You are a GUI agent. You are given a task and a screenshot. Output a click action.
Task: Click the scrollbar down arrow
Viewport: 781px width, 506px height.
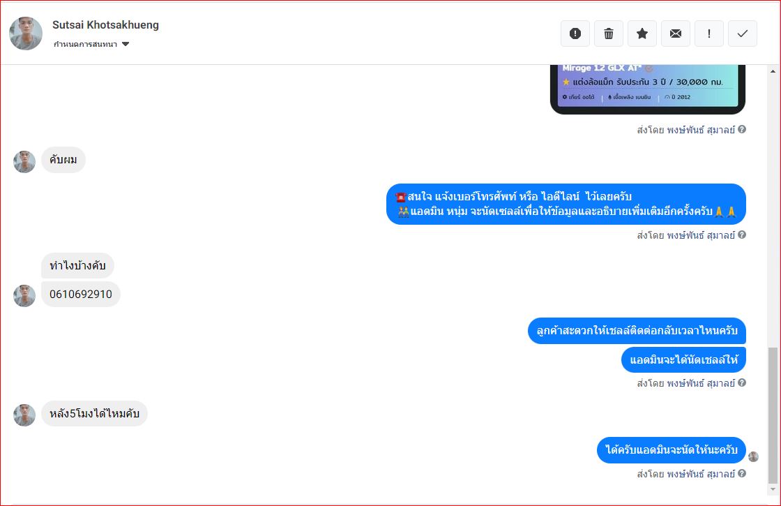[x=773, y=490]
